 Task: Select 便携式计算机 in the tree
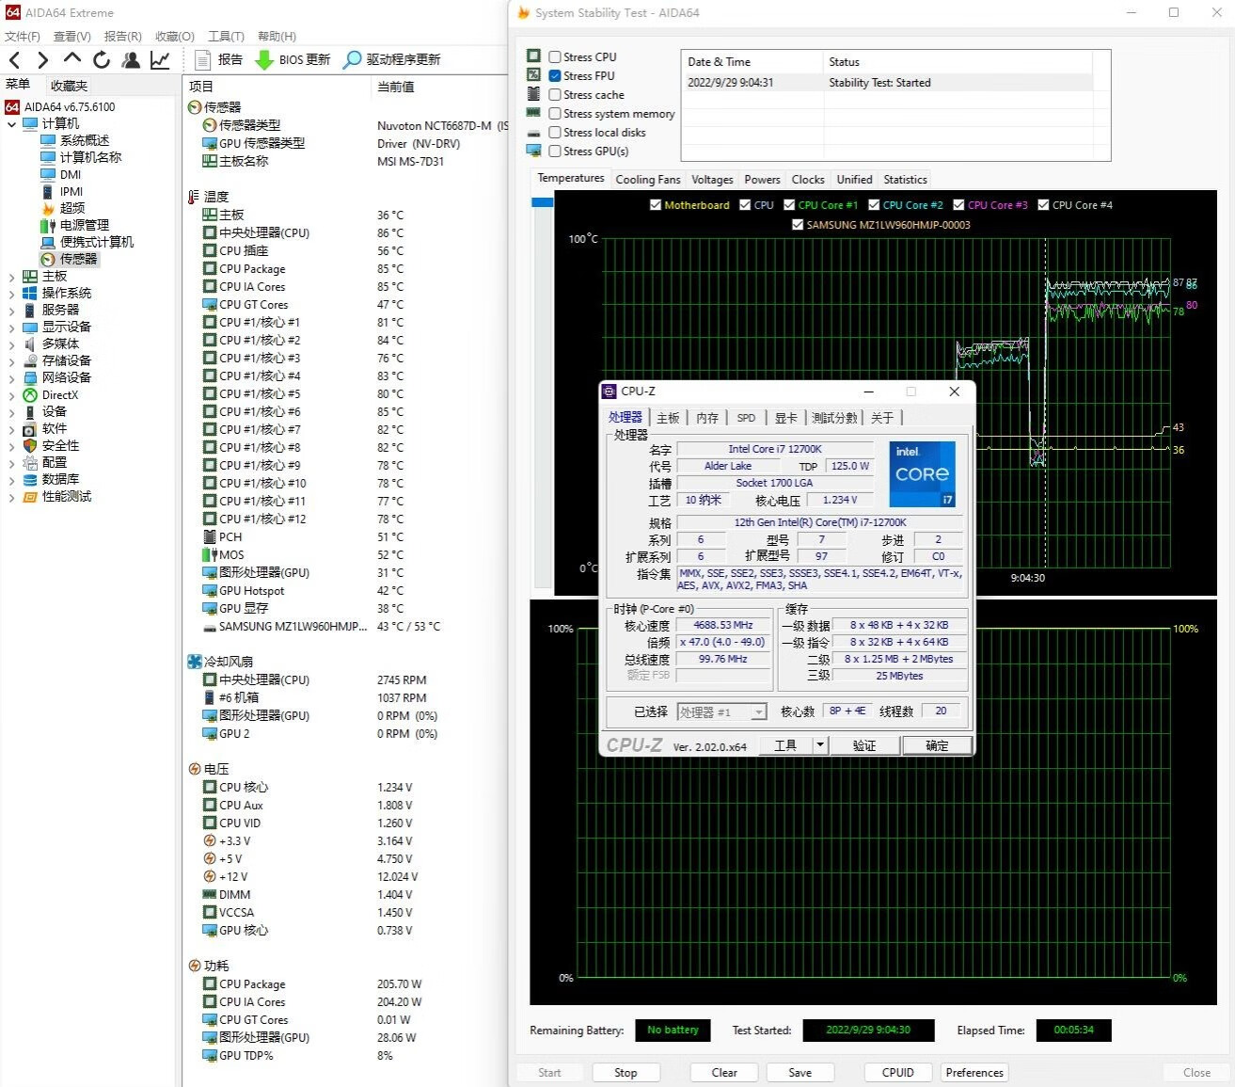coord(97,242)
